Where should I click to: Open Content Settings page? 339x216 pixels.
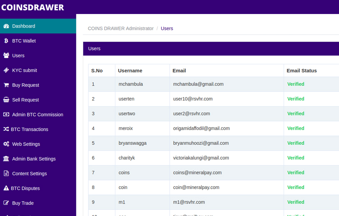click(38, 173)
